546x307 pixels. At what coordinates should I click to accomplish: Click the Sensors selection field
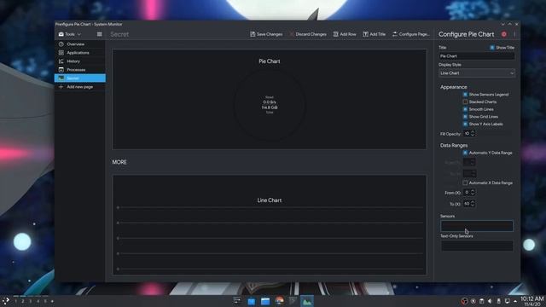pyautogui.click(x=477, y=226)
